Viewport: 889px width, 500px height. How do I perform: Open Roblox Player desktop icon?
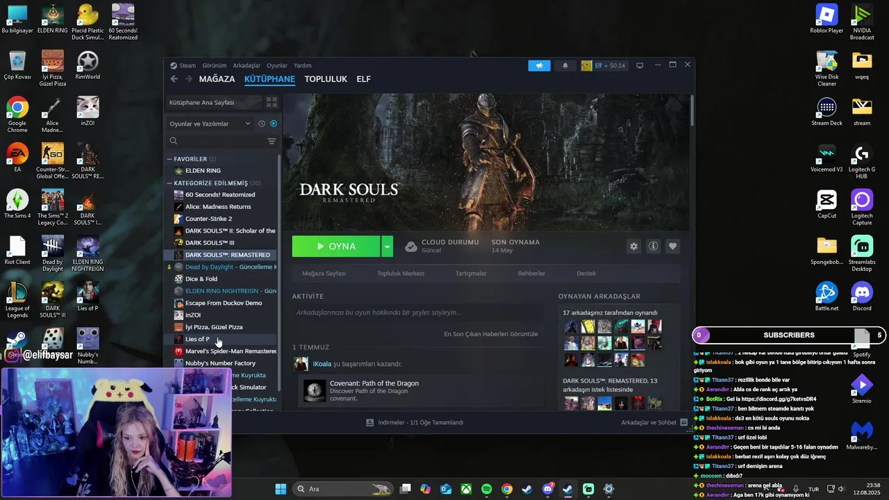[x=826, y=19]
